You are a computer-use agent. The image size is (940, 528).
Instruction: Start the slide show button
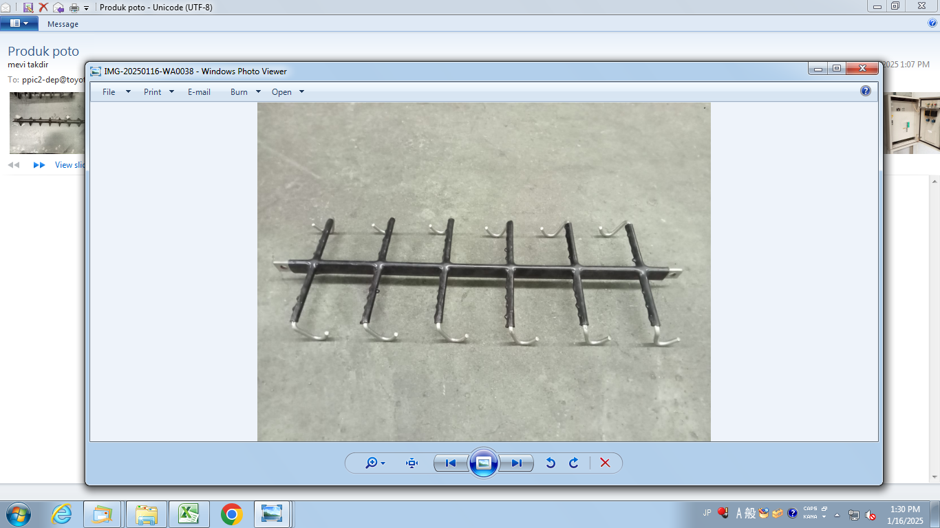[484, 463]
